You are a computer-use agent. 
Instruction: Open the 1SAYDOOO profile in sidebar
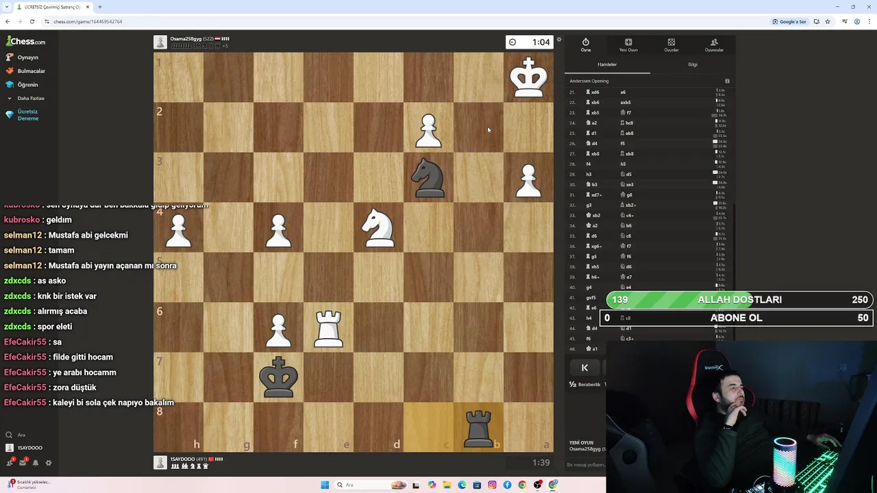[x=25, y=448]
